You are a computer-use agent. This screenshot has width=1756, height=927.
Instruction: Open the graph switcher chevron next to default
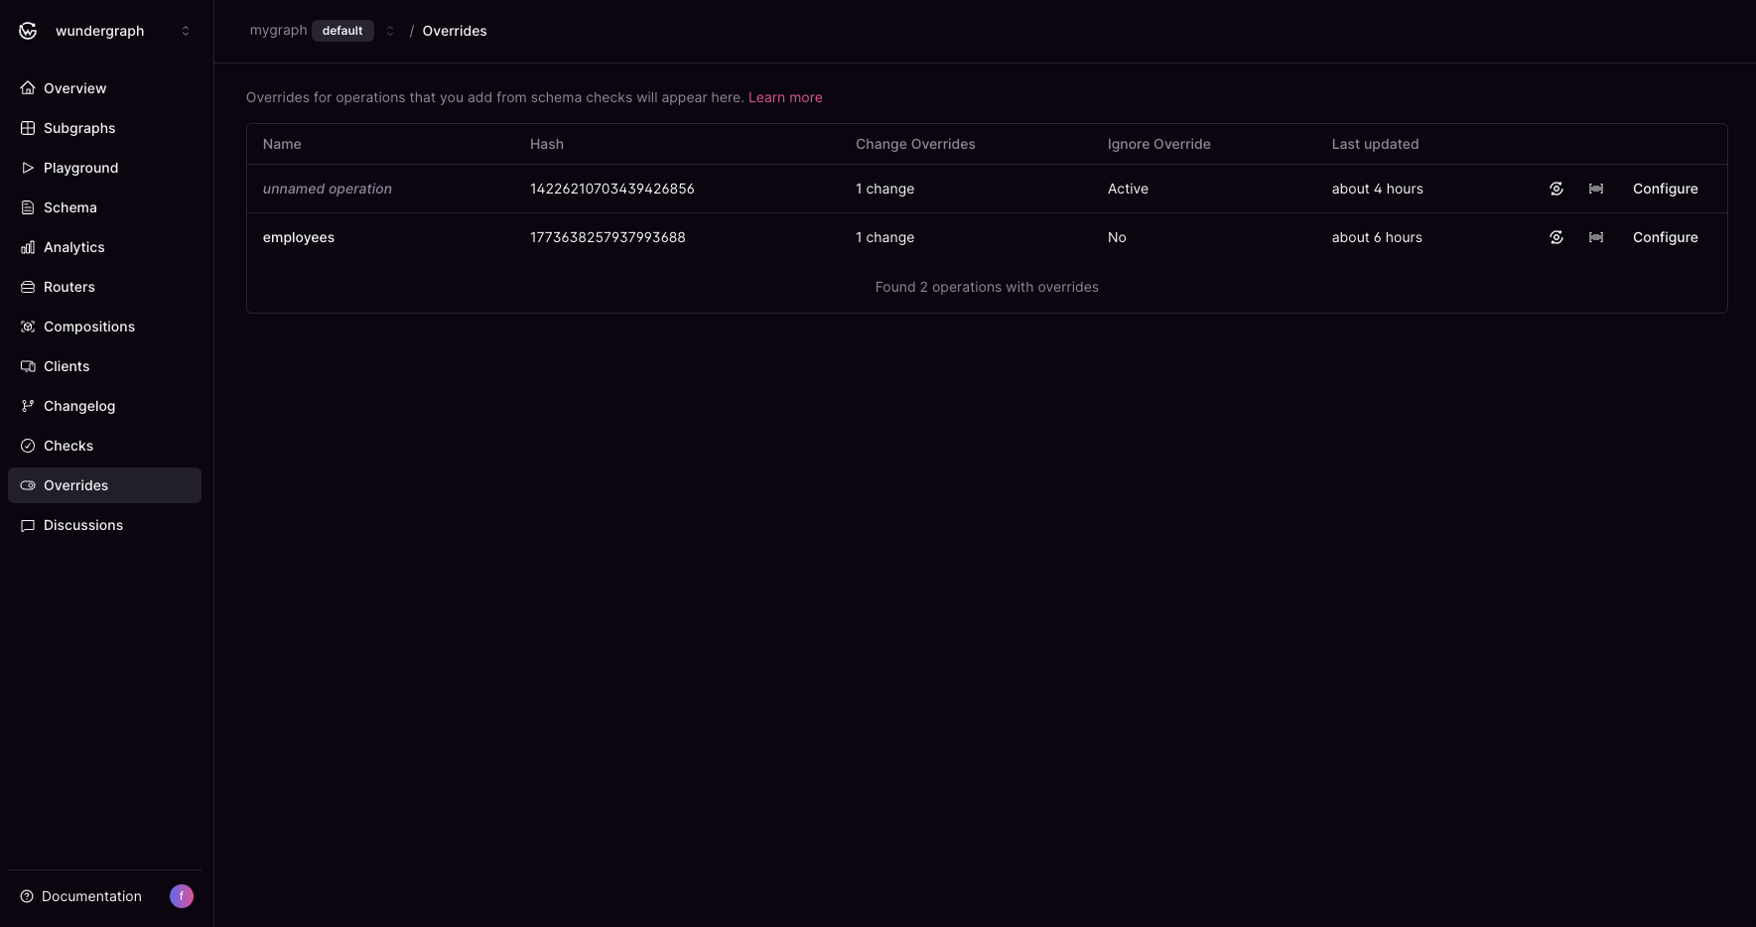pos(390,31)
